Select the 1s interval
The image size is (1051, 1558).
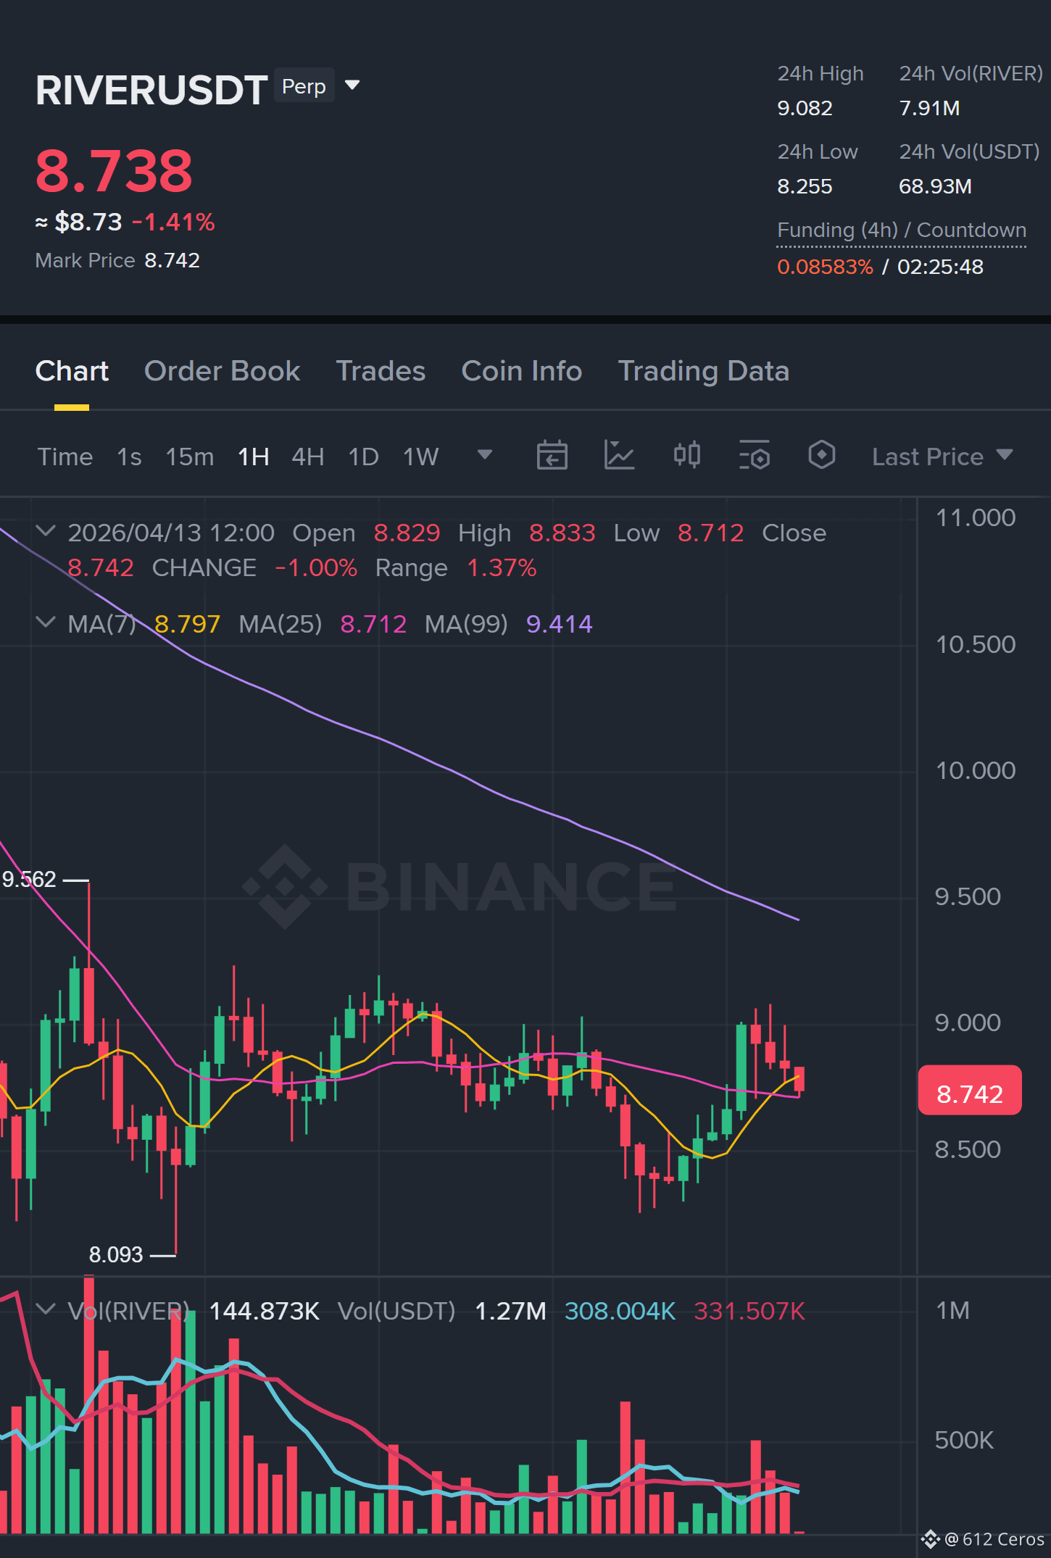click(129, 457)
